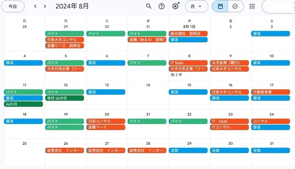Open the 証券会社 インターン event on August 28

[x=147, y=150]
